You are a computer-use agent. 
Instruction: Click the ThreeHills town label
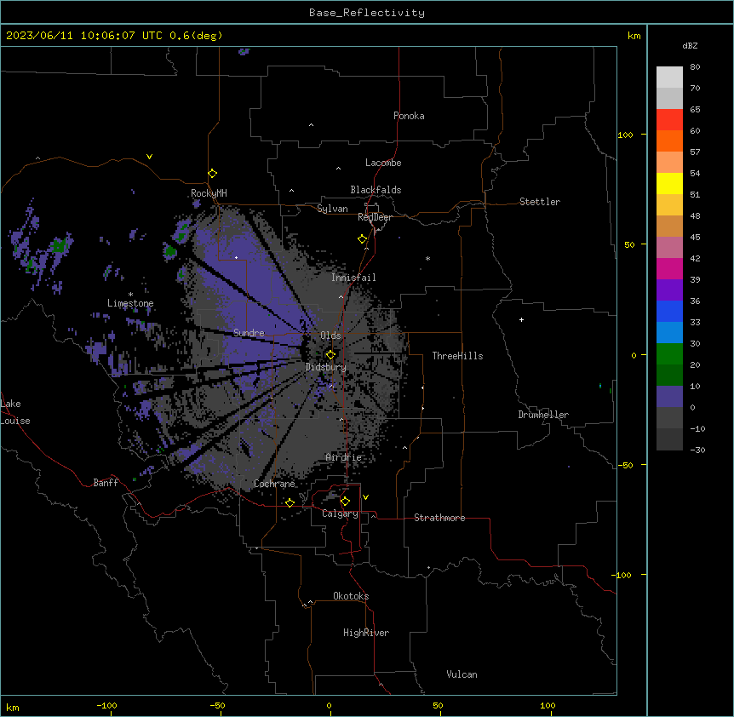457,356
